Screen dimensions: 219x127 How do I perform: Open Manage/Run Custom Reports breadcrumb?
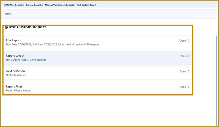coord(59,5)
